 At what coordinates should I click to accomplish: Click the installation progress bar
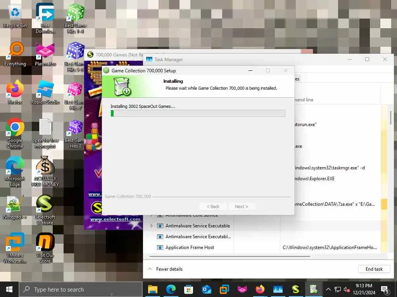coord(198,113)
